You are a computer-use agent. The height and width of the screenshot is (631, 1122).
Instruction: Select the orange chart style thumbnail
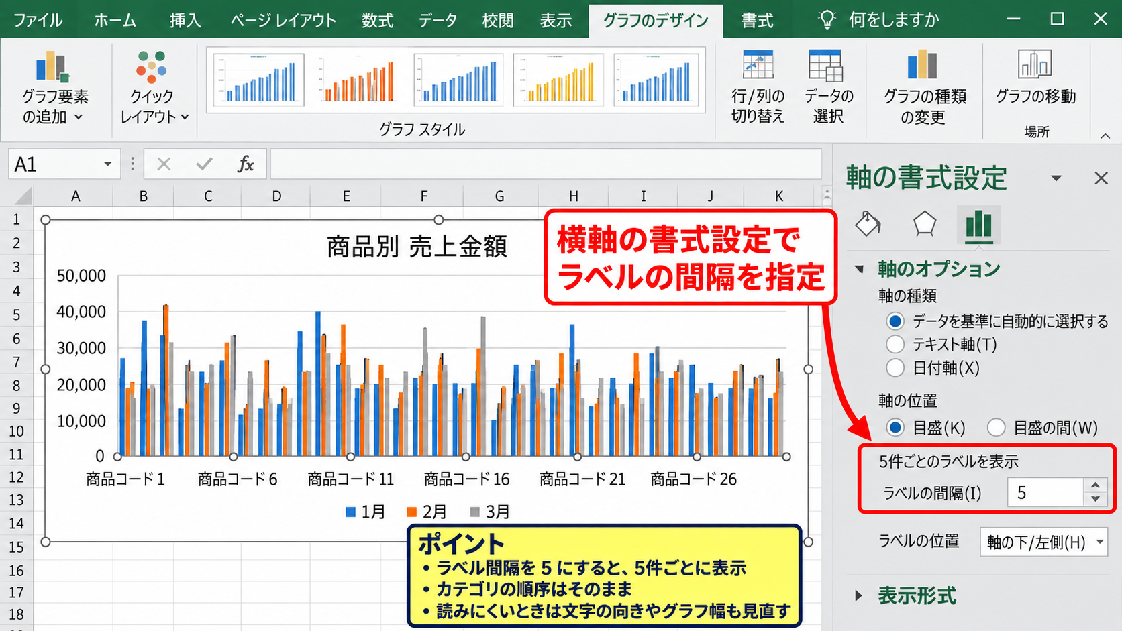pyautogui.click(x=358, y=80)
